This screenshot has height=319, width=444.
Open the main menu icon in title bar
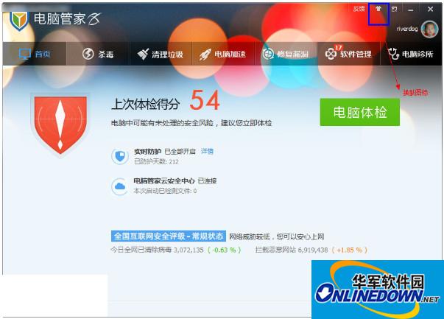click(395, 10)
